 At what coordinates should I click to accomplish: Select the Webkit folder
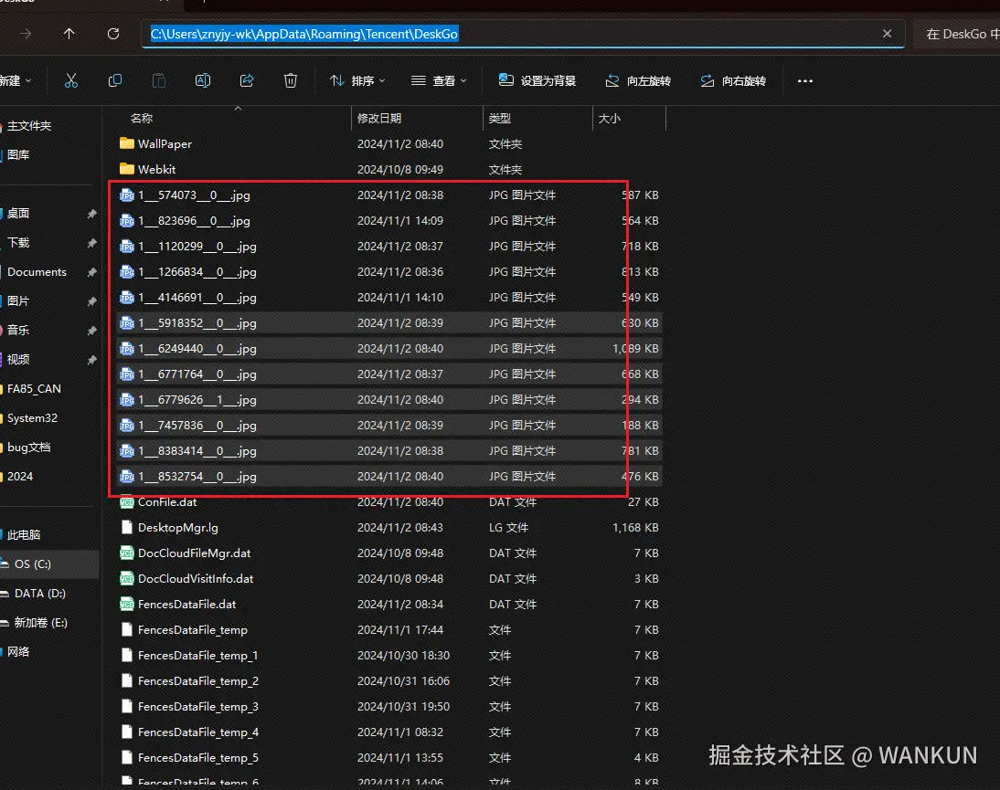click(389, 170)
